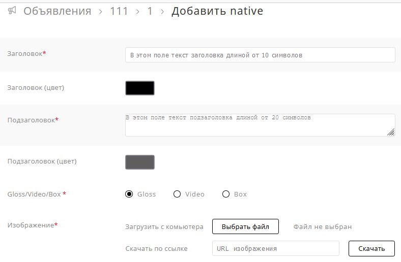Viewport: 401px width, 262px height.
Task: Click the Добавить native page heading
Action: pos(217,11)
